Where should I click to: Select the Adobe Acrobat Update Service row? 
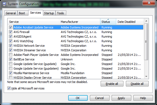pyautogui.click(x=78, y=27)
